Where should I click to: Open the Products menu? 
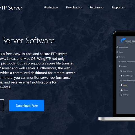pyautogui.click(x=51, y=8)
